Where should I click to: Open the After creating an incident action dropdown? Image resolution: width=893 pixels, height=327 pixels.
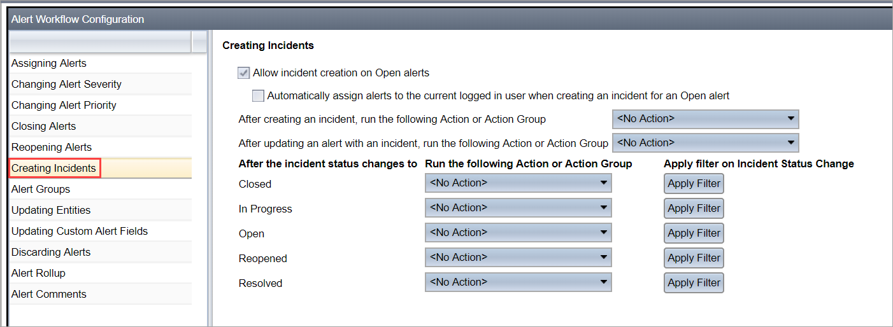click(x=706, y=119)
